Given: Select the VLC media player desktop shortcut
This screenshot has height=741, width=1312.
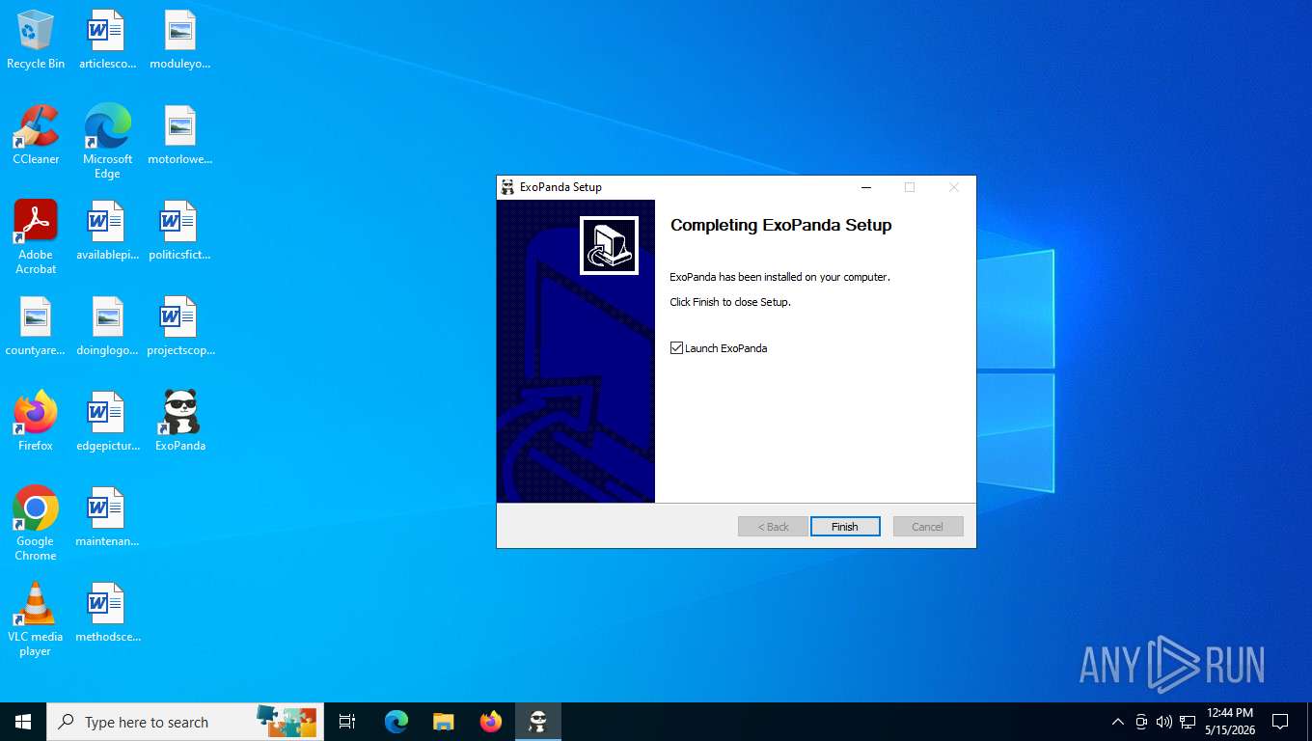Looking at the screenshot, I should click(x=36, y=619).
